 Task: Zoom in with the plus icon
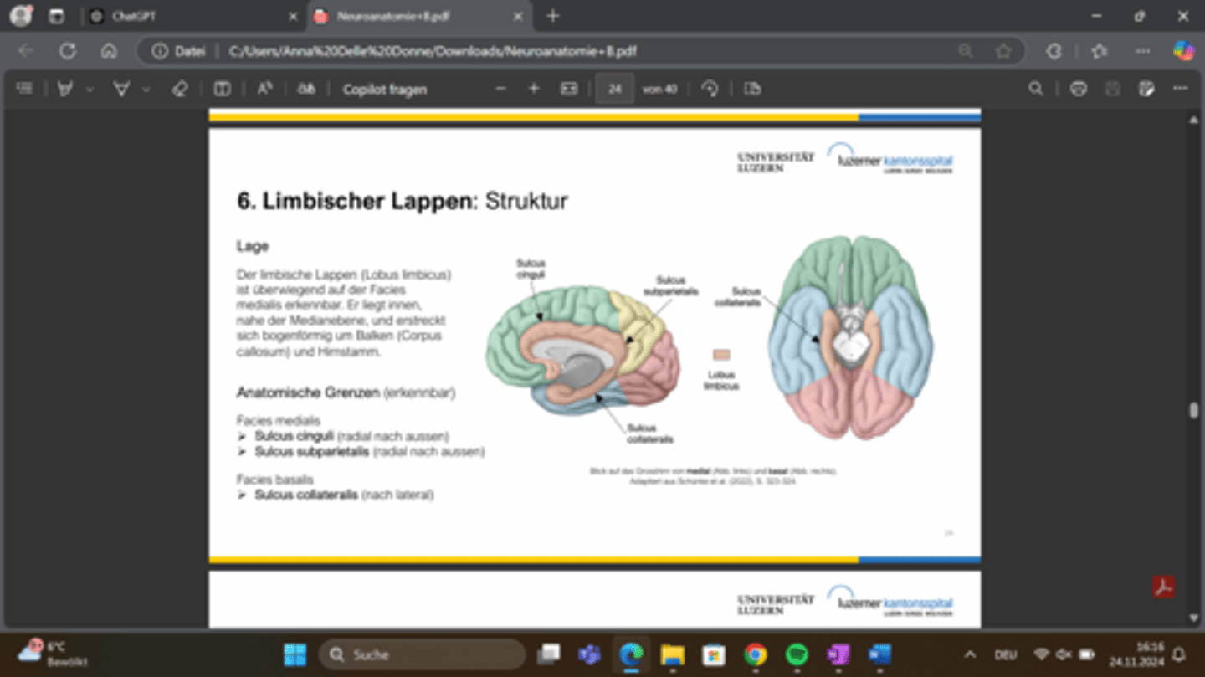tap(534, 89)
